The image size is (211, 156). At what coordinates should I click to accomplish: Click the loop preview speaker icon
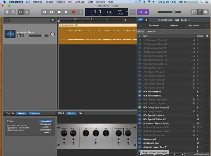coord(183,155)
